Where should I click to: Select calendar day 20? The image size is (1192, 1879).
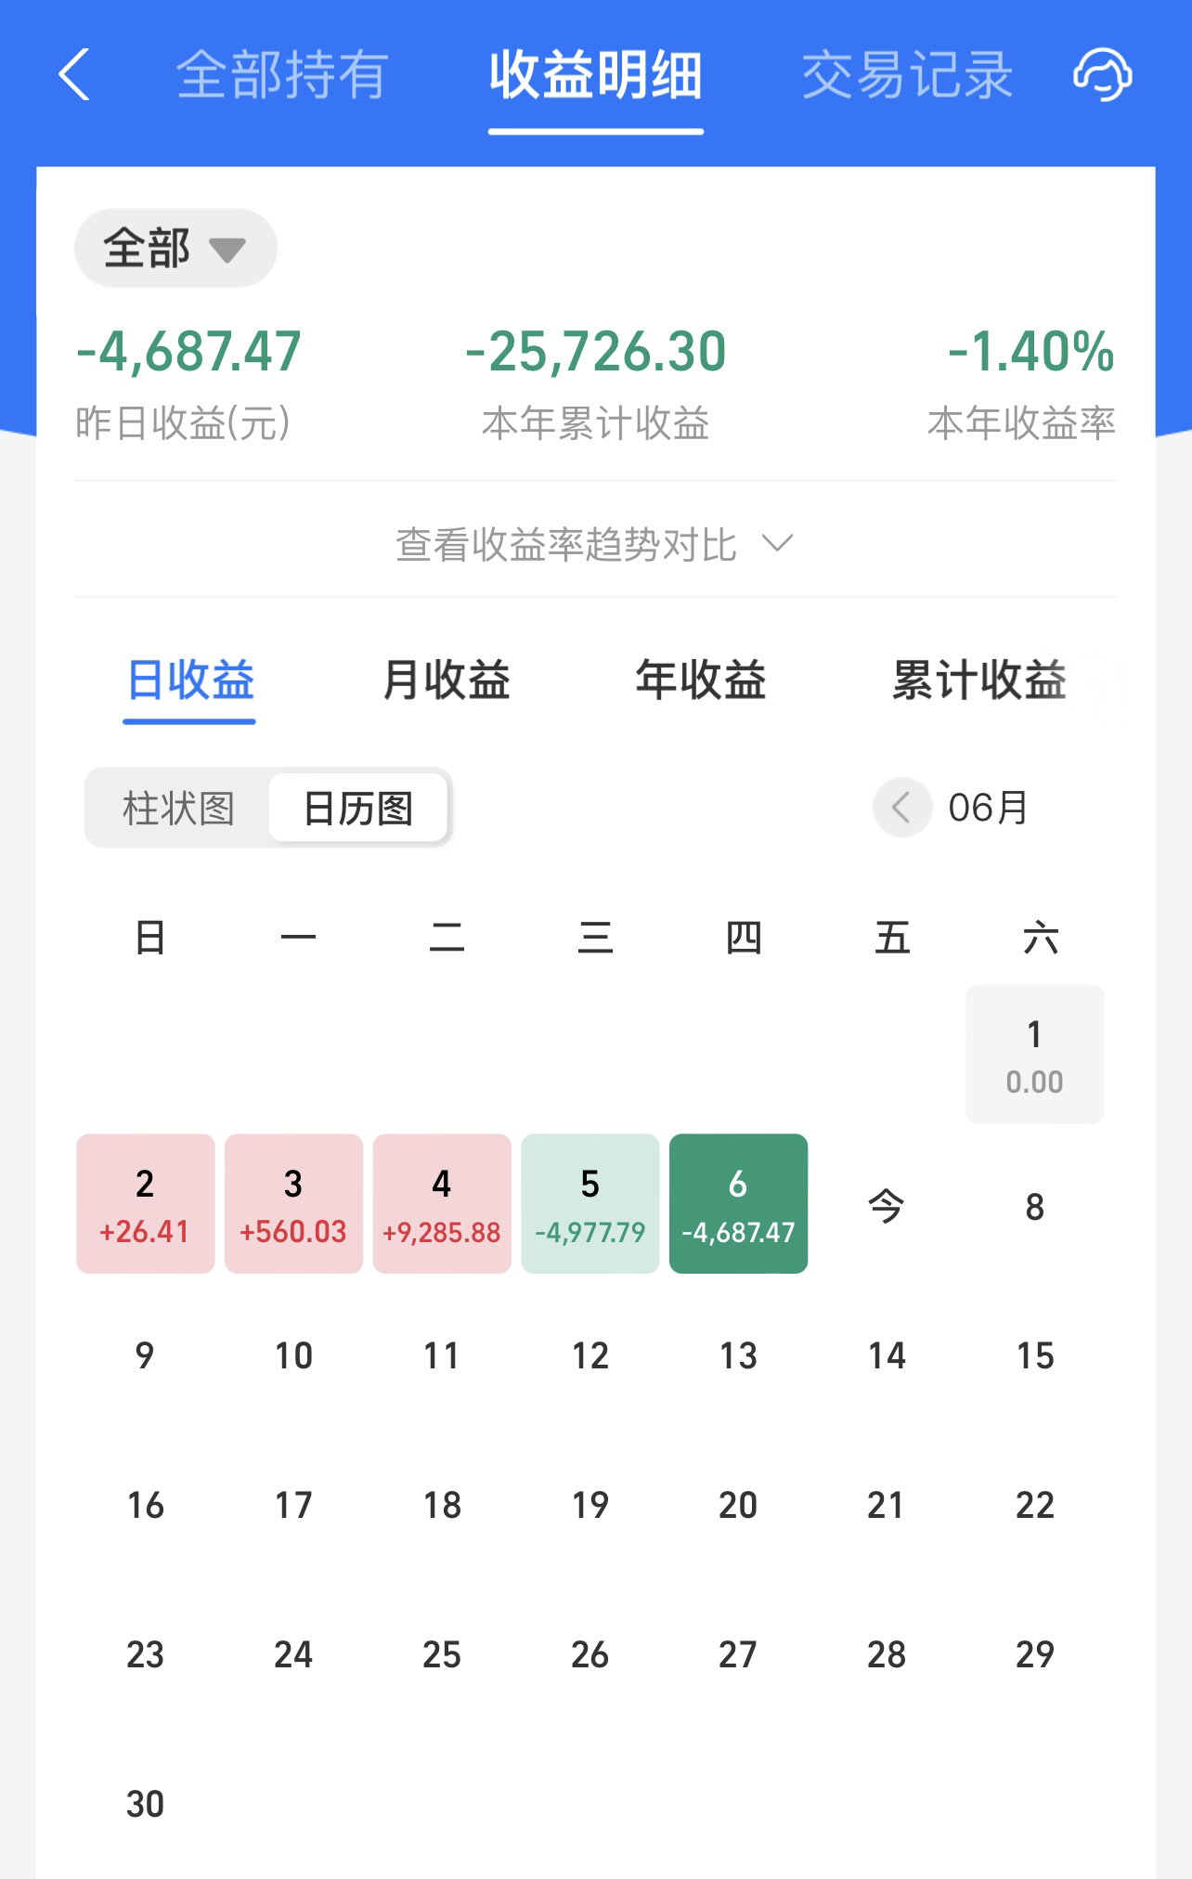click(739, 1505)
